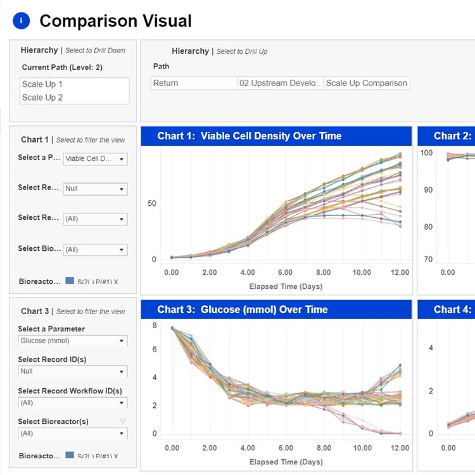The height and width of the screenshot is (475, 475).
Task: Expand Chart 3 Select Bioreactor(s) (All) dropdown
Action: [72, 434]
